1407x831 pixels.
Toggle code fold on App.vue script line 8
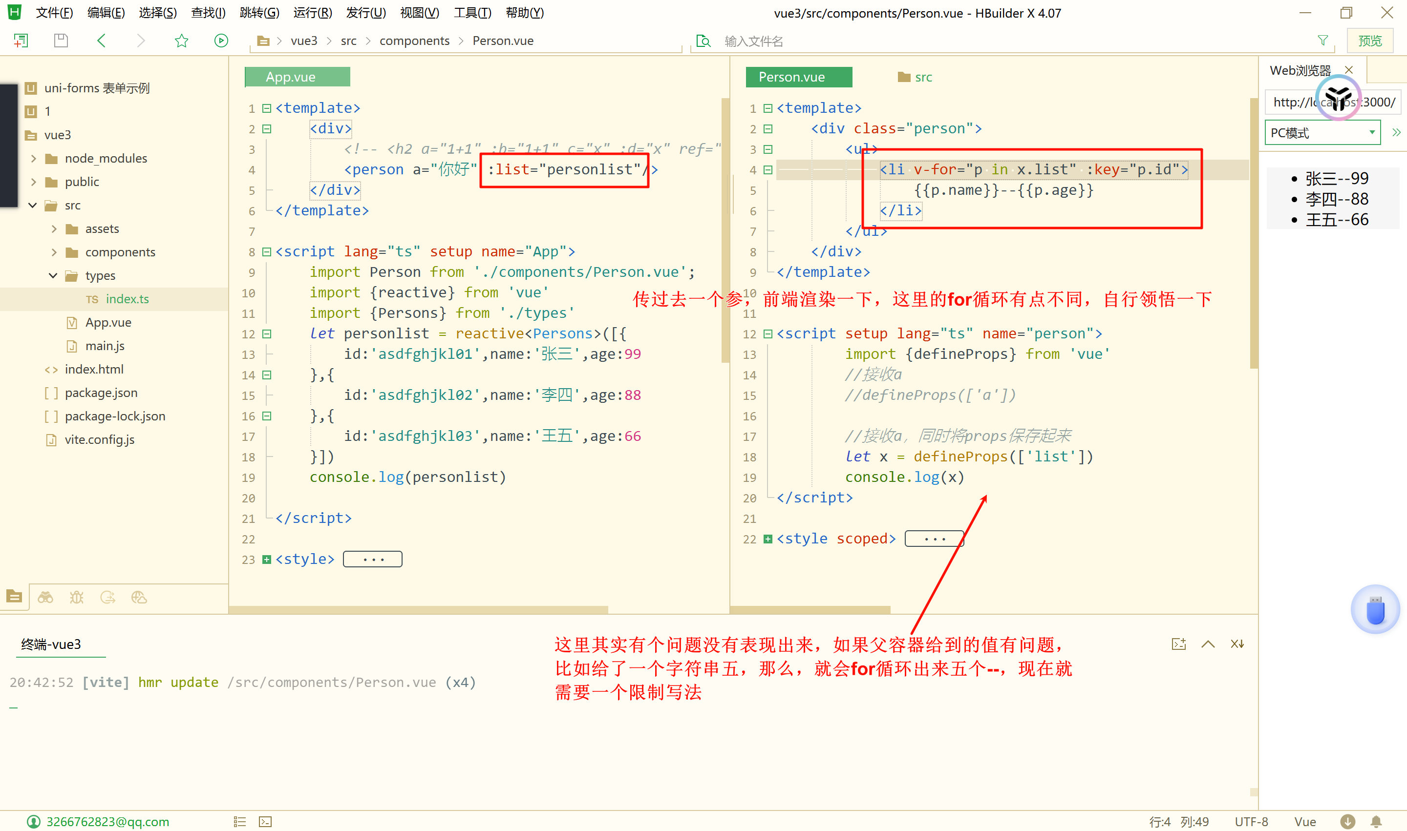pyautogui.click(x=267, y=252)
